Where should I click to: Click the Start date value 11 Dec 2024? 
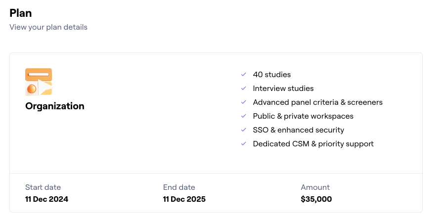pos(46,199)
